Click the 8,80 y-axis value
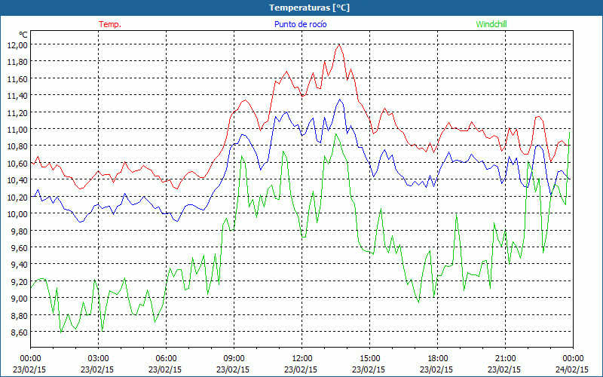The width and height of the screenshot is (603, 377). pyautogui.click(x=20, y=315)
